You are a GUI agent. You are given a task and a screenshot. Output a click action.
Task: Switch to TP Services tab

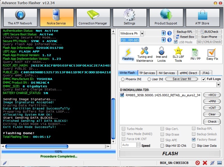point(147,73)
